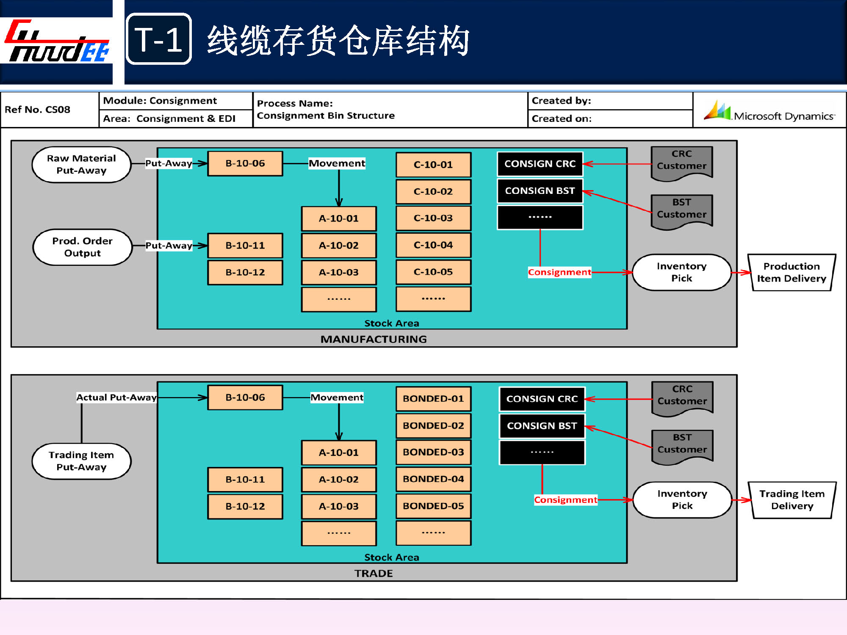
Task: Click the Trading Item Put-Away oval
Action: point(81,461)
